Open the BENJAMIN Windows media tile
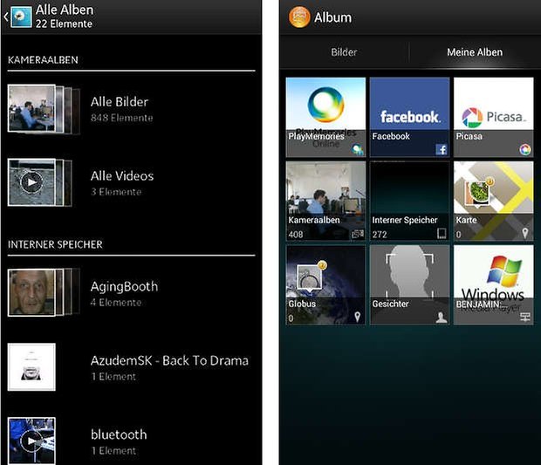 493,285
